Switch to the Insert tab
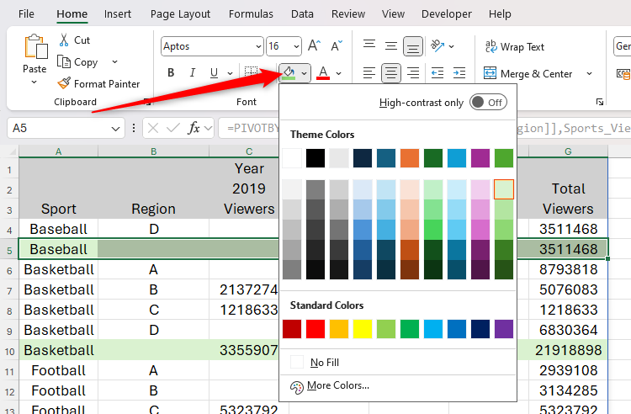 click(x=117, y=14)
